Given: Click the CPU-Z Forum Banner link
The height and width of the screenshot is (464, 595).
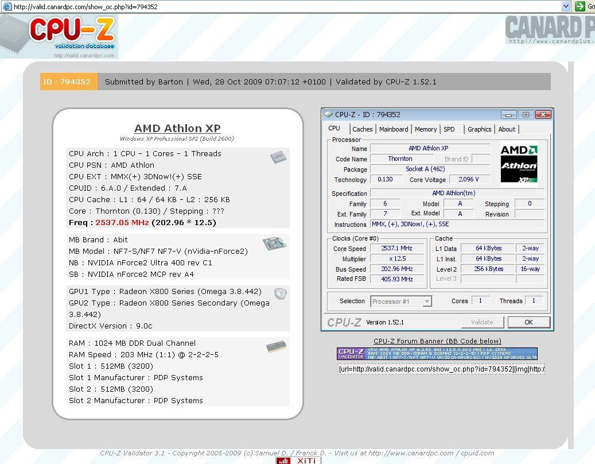Looking at the screenshot, I should tap(437, 341).
